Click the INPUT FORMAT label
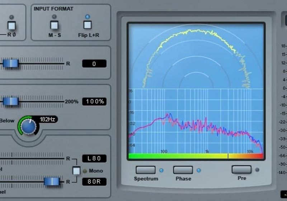287x201 pixels. point(53,9)
